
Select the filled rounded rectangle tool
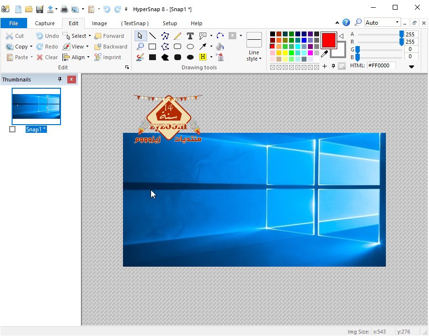178,57
